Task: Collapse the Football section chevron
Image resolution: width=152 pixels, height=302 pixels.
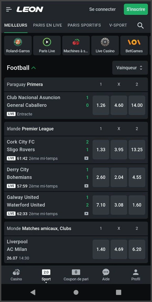Action: point(34,68)
